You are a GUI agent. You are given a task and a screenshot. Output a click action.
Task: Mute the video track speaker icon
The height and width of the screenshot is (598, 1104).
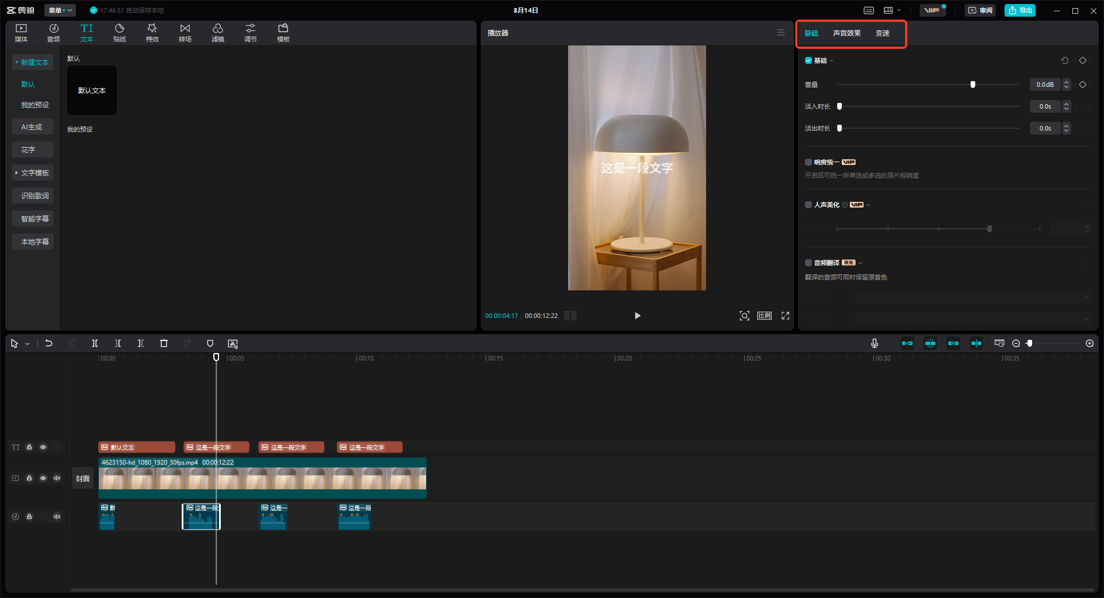[x=57, y=478]
